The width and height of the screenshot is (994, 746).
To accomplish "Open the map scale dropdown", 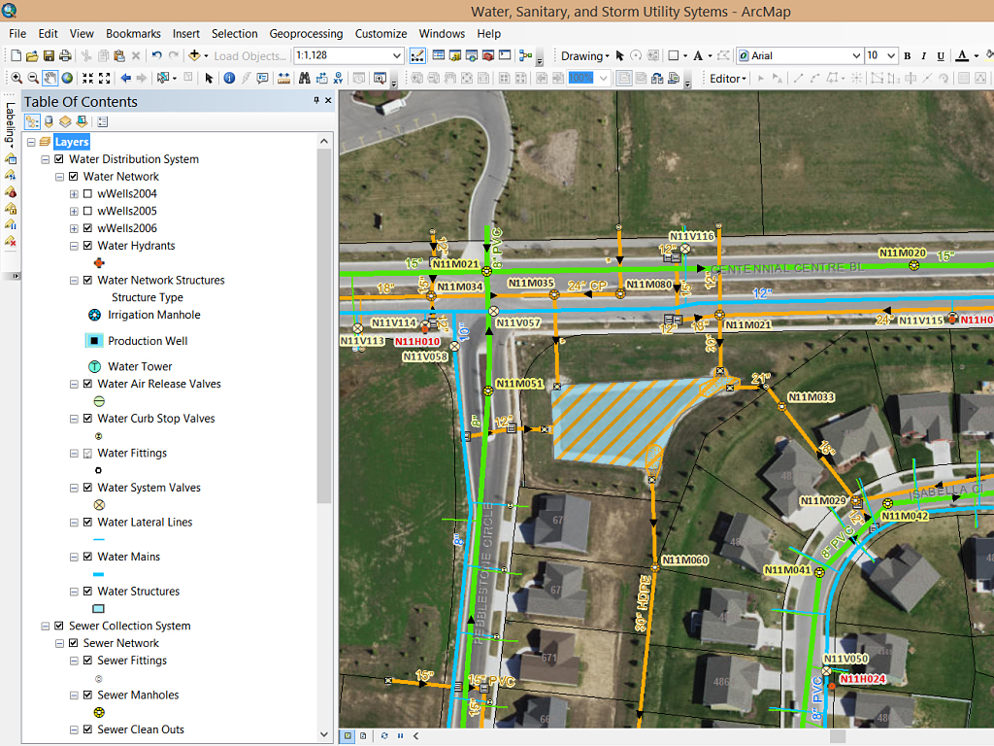I will coord(397,55).
